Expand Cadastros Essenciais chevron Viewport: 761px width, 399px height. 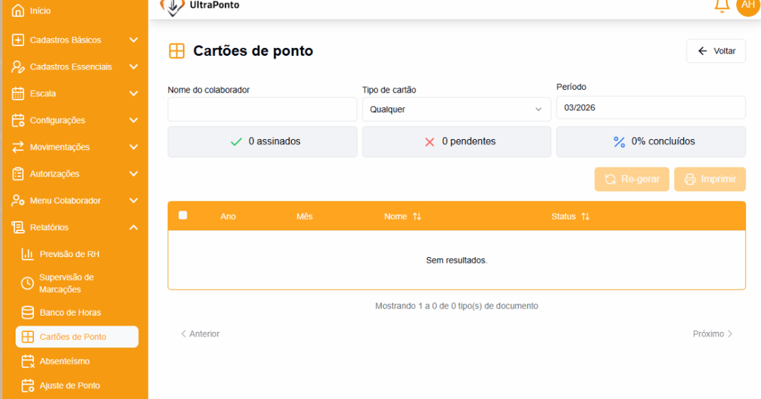[x=134, y=67]
